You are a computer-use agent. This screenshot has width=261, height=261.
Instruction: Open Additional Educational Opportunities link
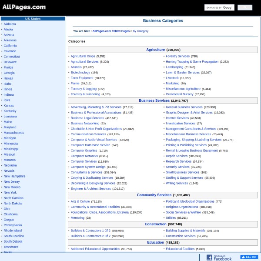(95, 249)
